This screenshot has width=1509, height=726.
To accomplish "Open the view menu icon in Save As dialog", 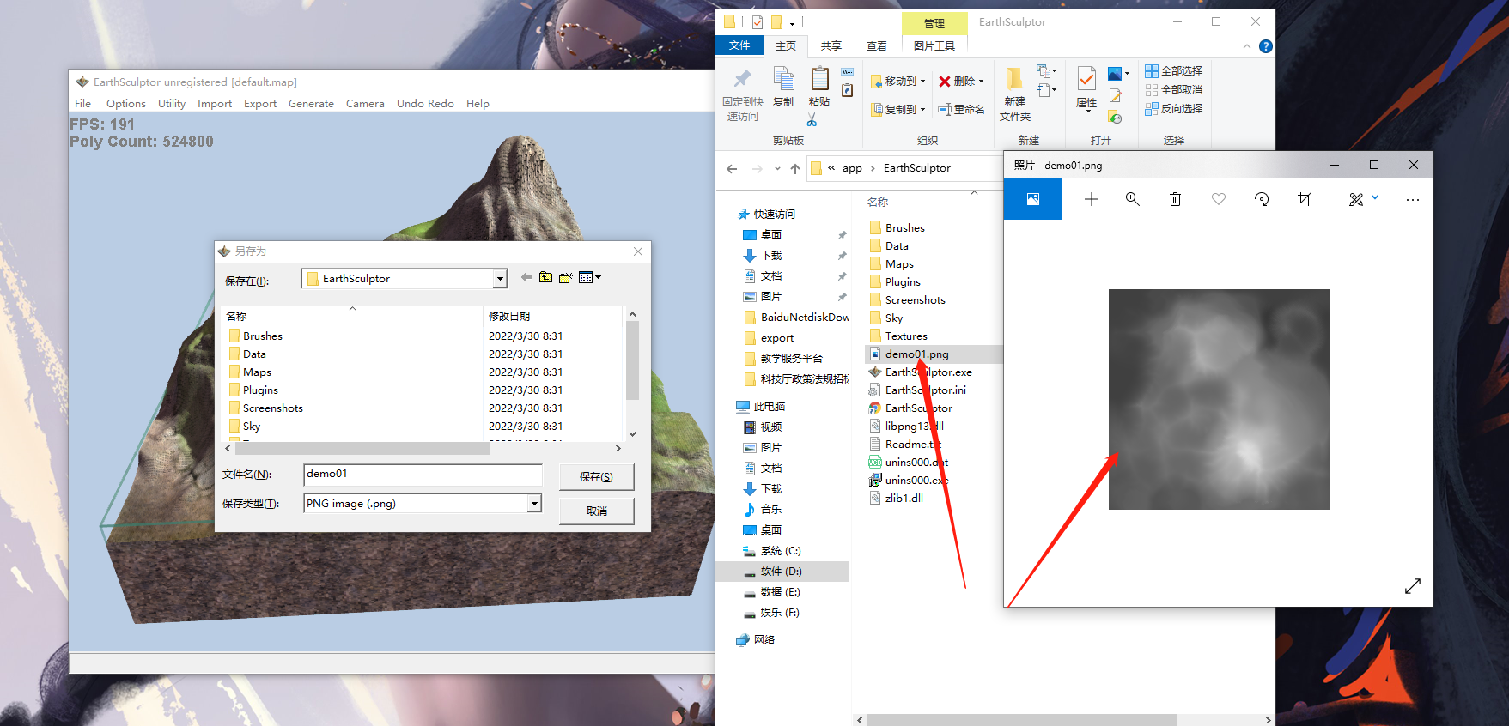I will tap(590, 277).
